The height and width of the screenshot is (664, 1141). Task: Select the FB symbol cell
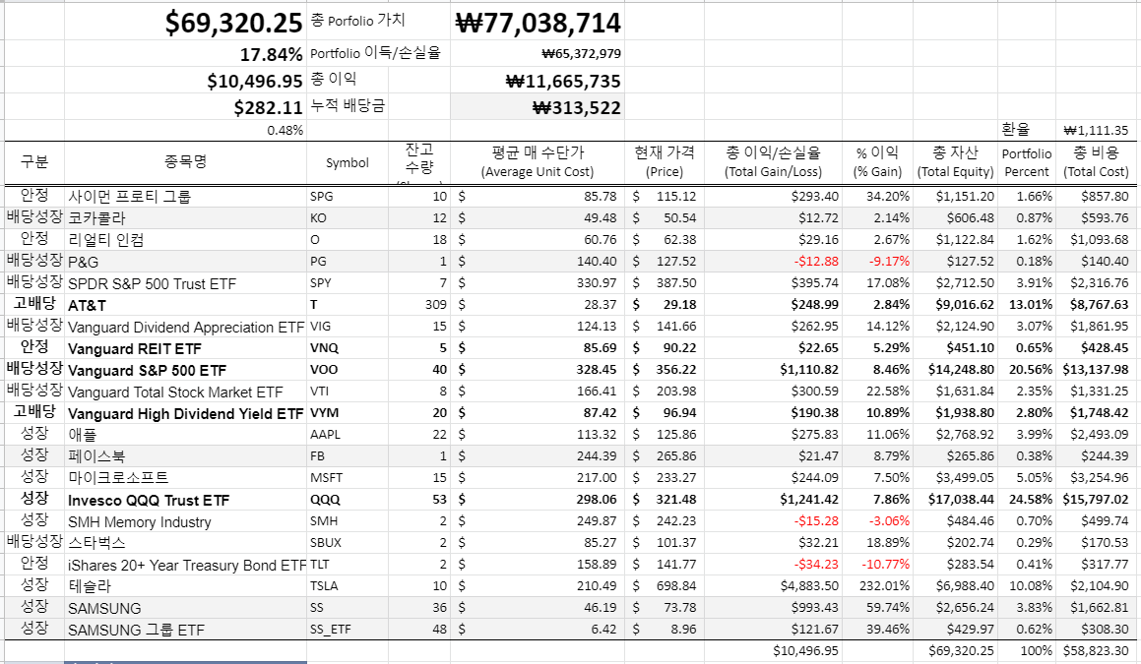point(348,456)
